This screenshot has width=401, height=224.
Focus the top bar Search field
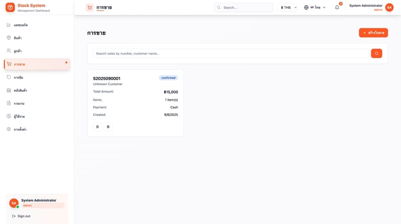tap(244, 8)
